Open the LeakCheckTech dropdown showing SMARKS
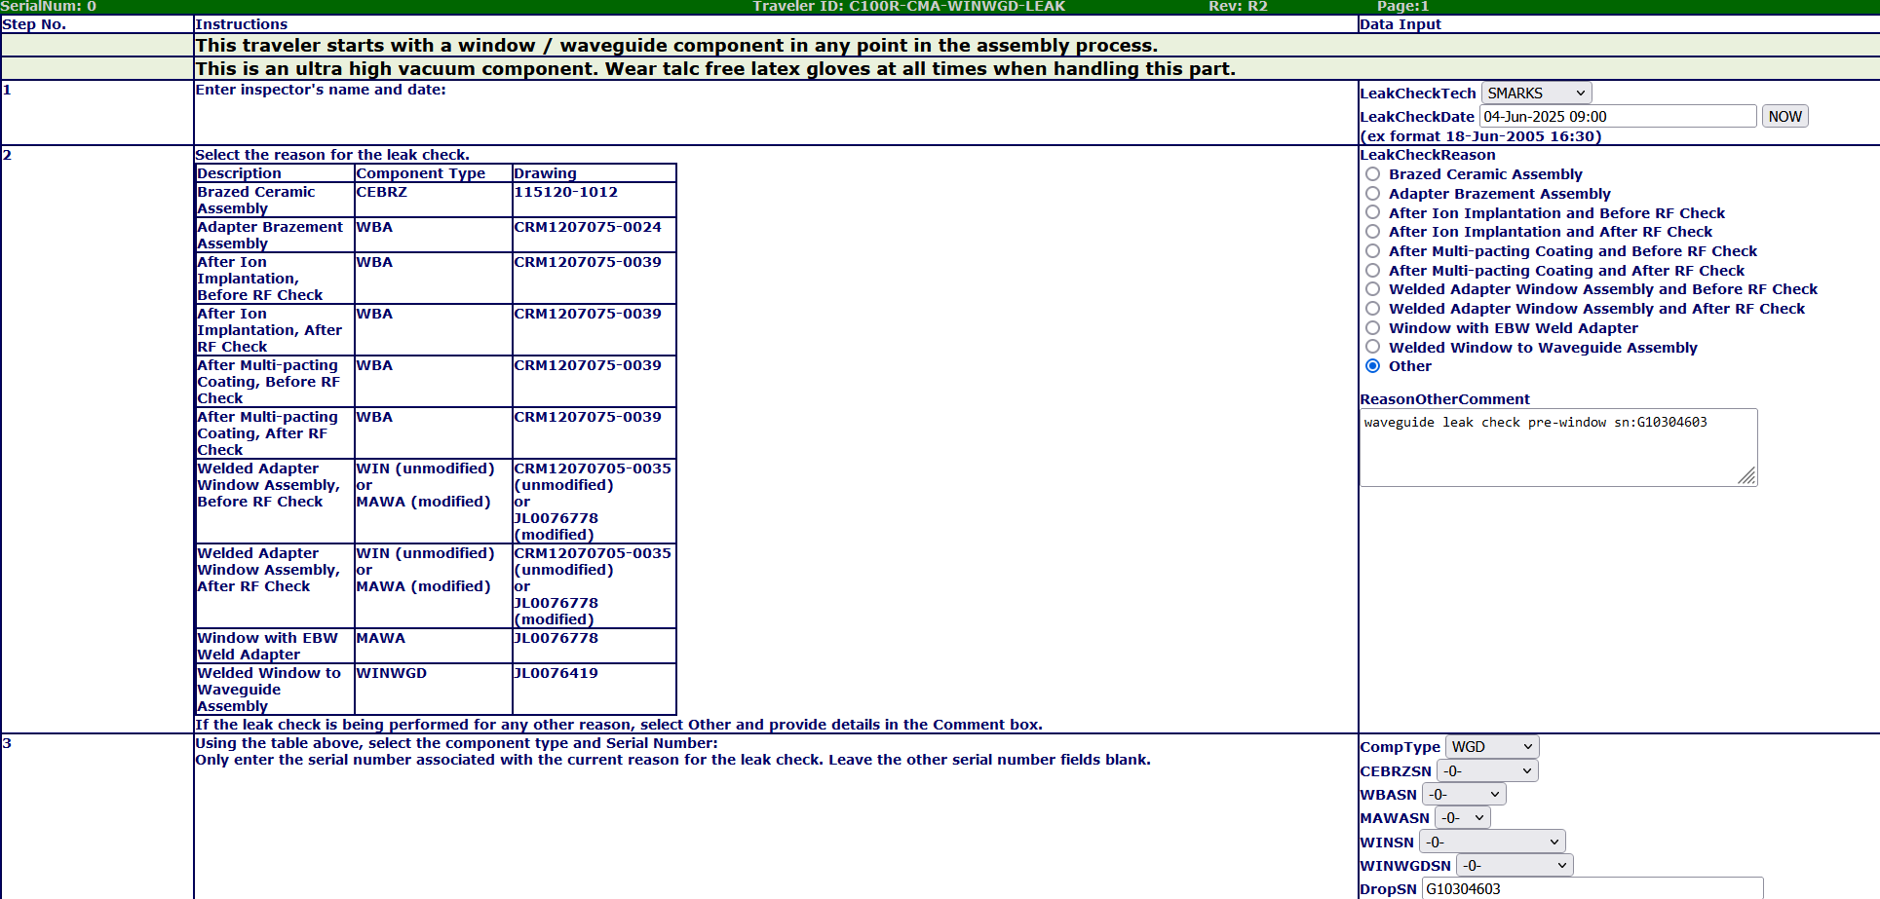 [x=1536, y=93]
